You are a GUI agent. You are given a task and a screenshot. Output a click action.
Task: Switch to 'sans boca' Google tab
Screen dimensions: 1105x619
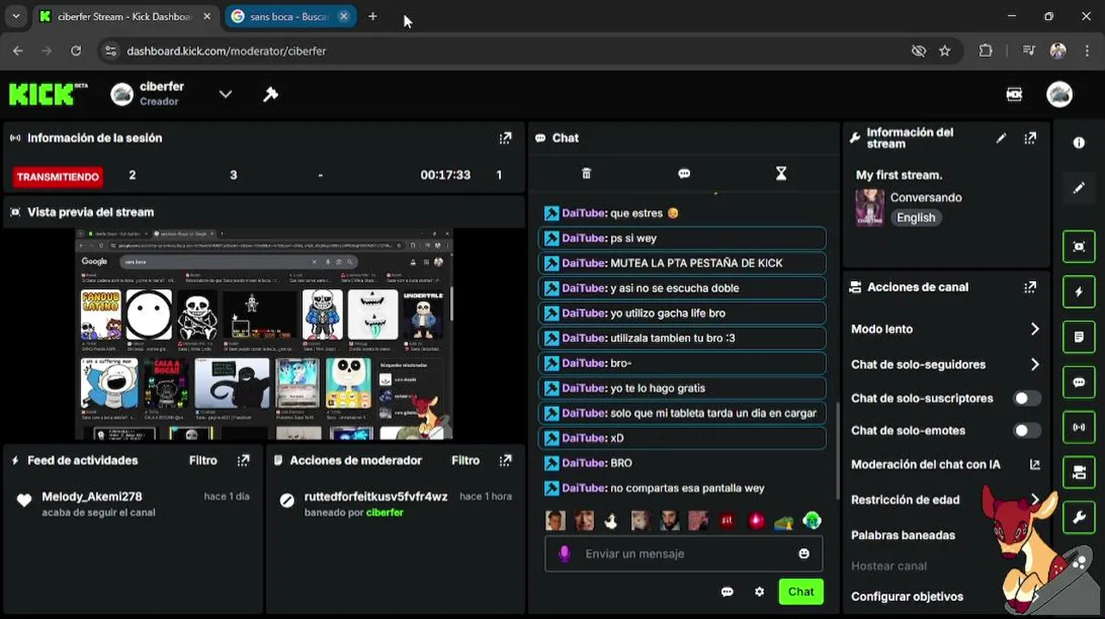290,16
